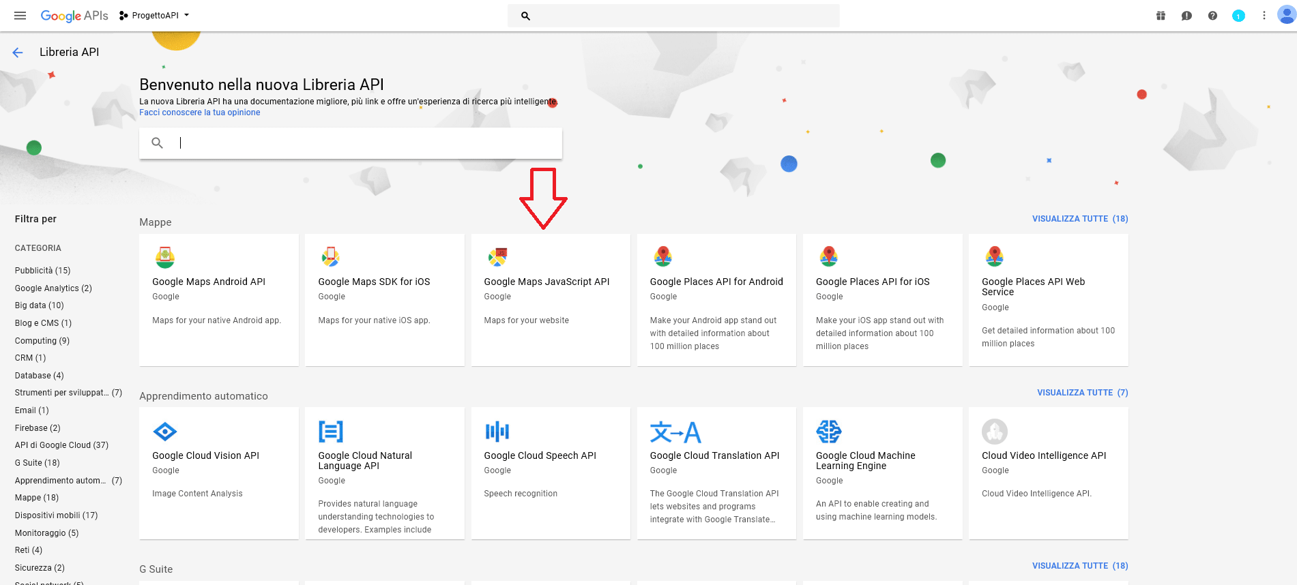Click the Google Maps SDK for iOS icon
Screen dimensions: 1297x585
pos(330,257)
